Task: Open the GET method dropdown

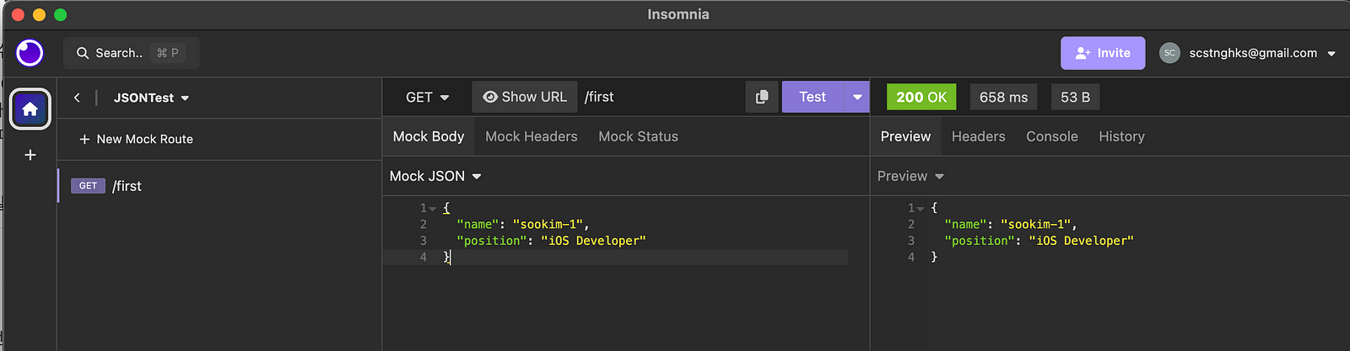Action: pyautogui.click(x=427, y=97)
